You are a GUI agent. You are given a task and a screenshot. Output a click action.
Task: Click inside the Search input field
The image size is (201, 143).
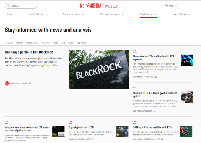pyautogui.click(x=21, y=6)
